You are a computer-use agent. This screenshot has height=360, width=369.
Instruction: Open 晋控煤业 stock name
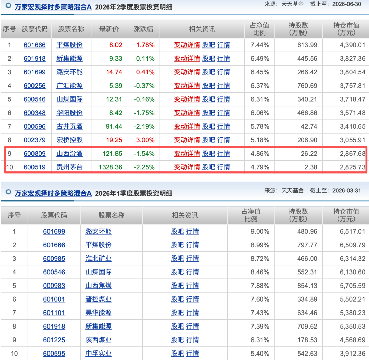point(98,299)
